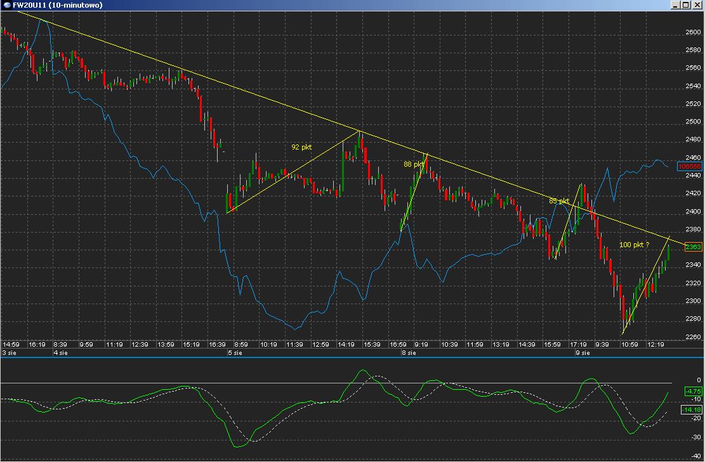Maximize the FW20U11 chart window
The width and height of the screenshot is (705, 462).
point(686,5)
